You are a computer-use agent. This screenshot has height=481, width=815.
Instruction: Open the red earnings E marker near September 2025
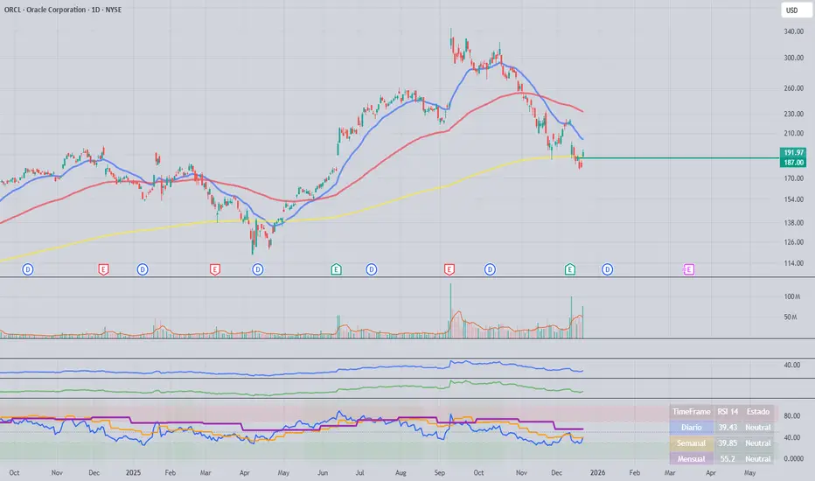449,269
